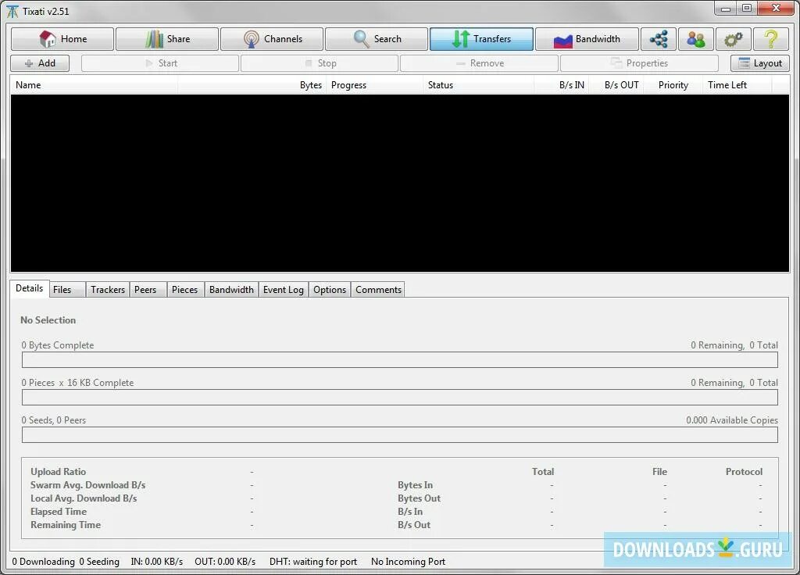Click the 'Remaining Time' label
Screen dimensions: 800x575
point(66,525)
